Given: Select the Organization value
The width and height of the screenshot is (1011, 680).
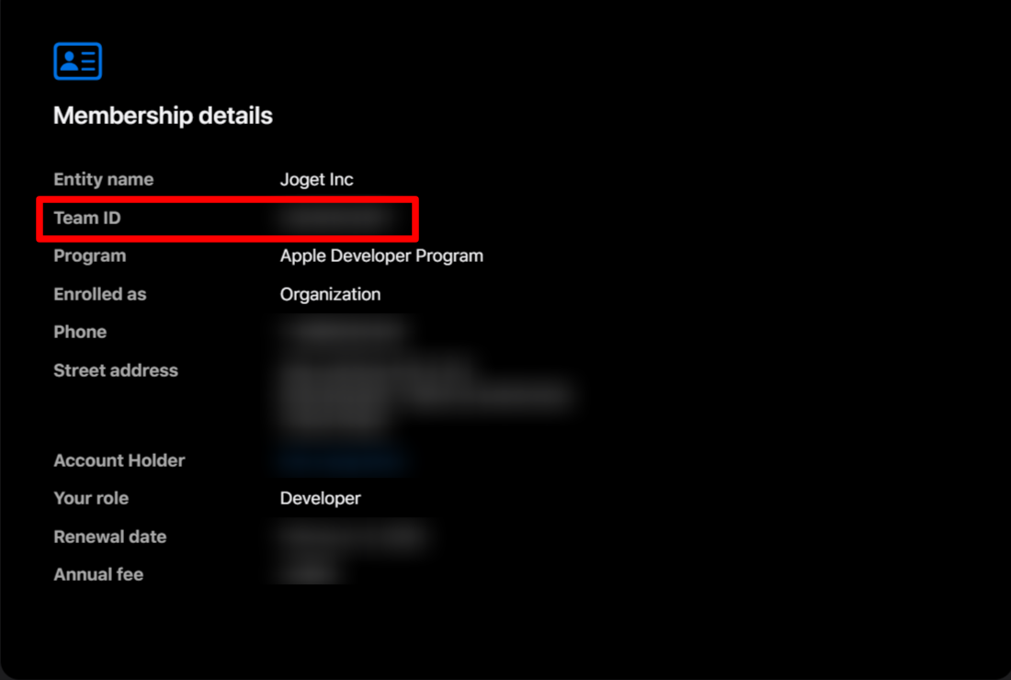Looking at the screenshot, I should [330, 294].
